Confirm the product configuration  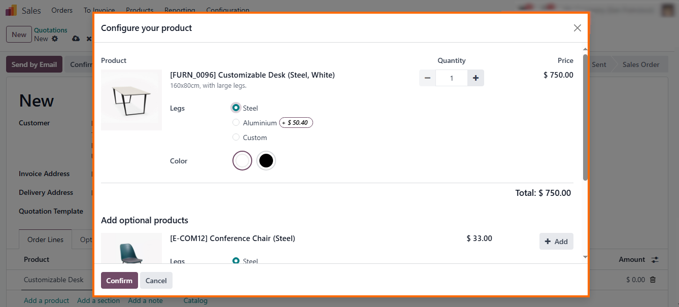coord(119,281)
